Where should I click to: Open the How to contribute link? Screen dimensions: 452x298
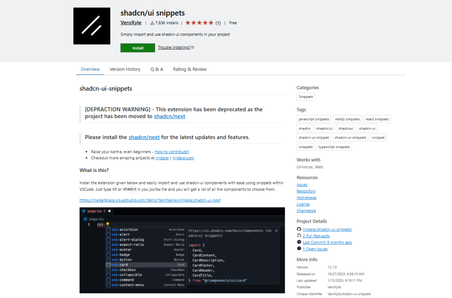[172, 152]
